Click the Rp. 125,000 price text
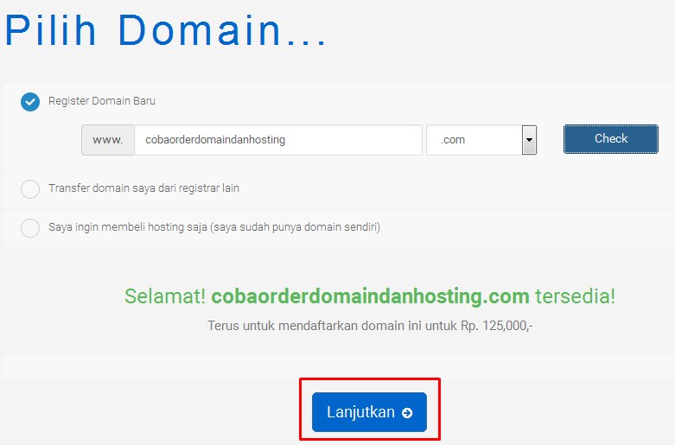The height and width of the screenshot is (445, 675). pos(497,326)
